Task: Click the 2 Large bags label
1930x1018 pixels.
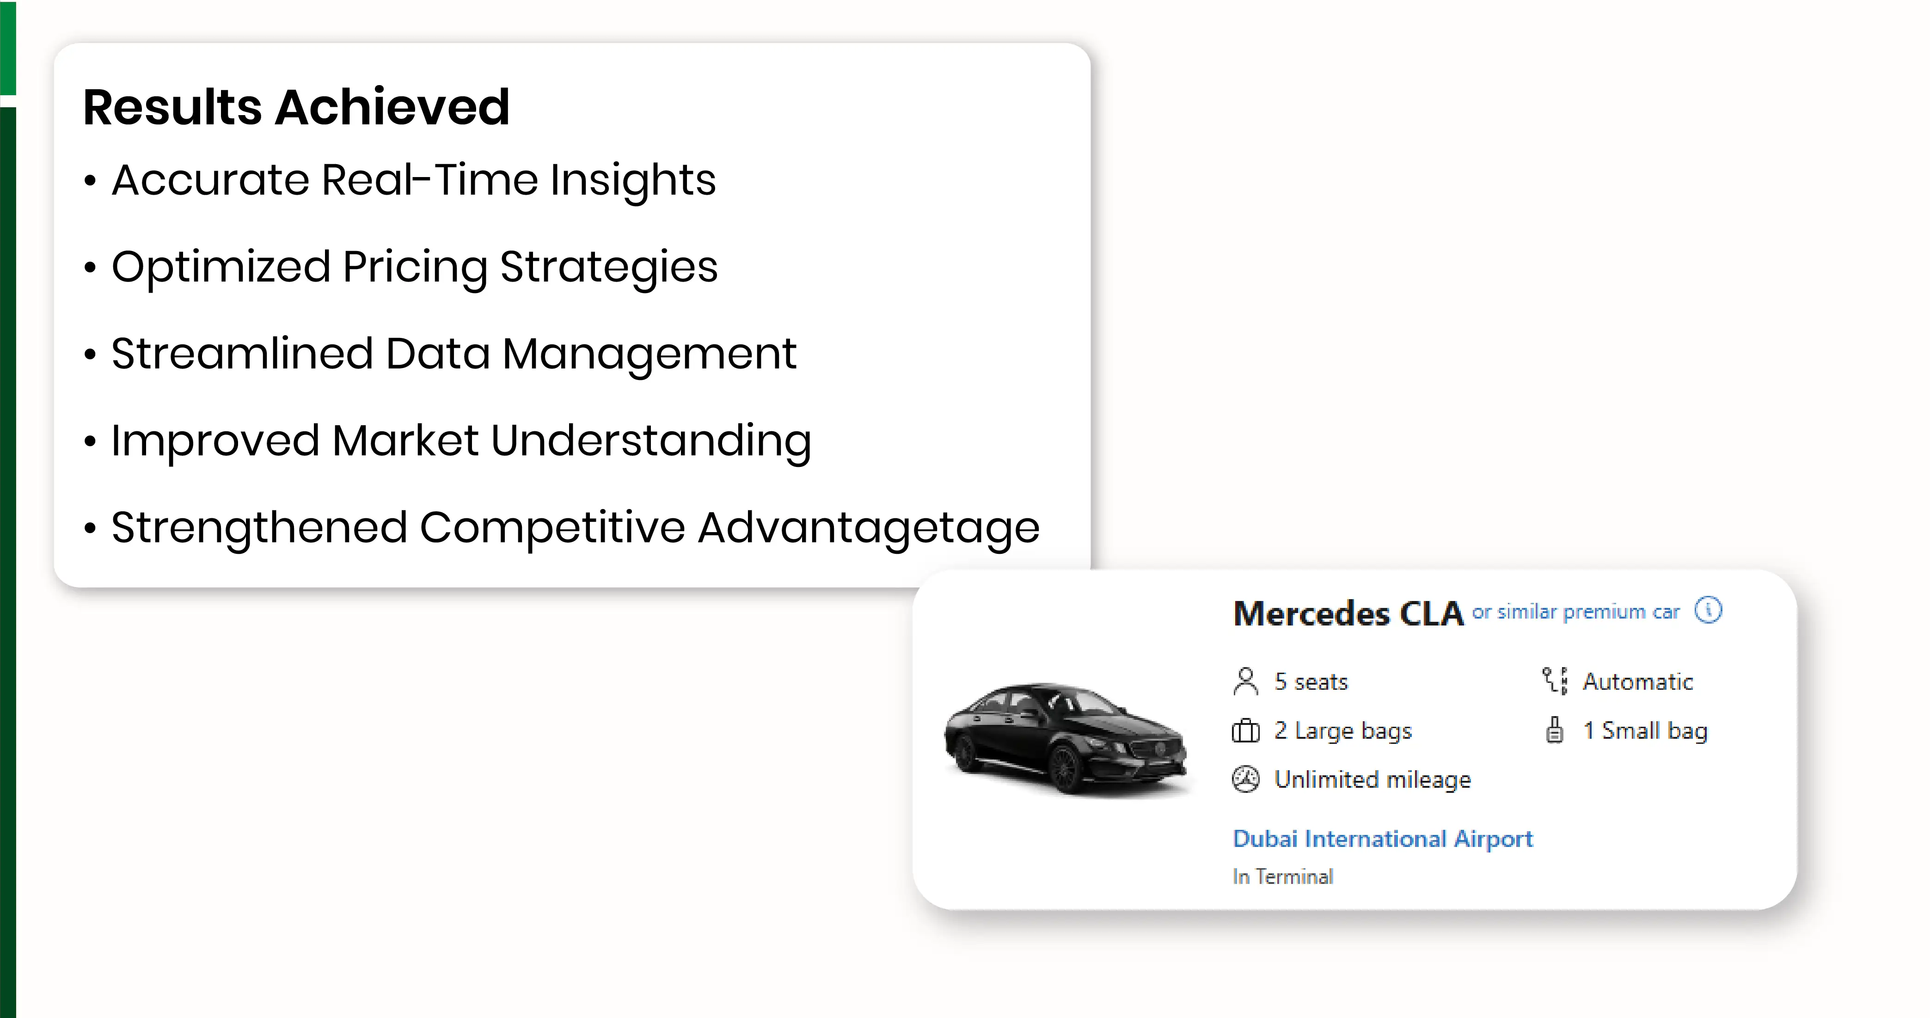Action: pyautogui.click(x=1342, y=730)
